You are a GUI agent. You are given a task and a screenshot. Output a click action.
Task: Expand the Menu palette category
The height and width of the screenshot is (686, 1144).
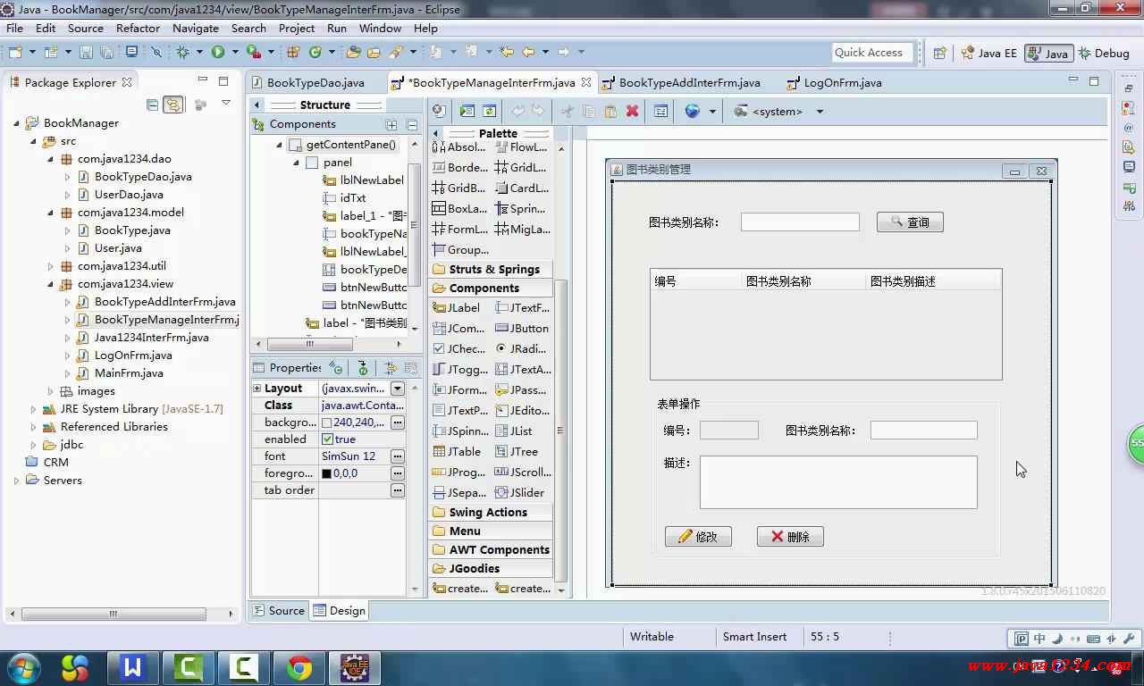click(491, 531)
